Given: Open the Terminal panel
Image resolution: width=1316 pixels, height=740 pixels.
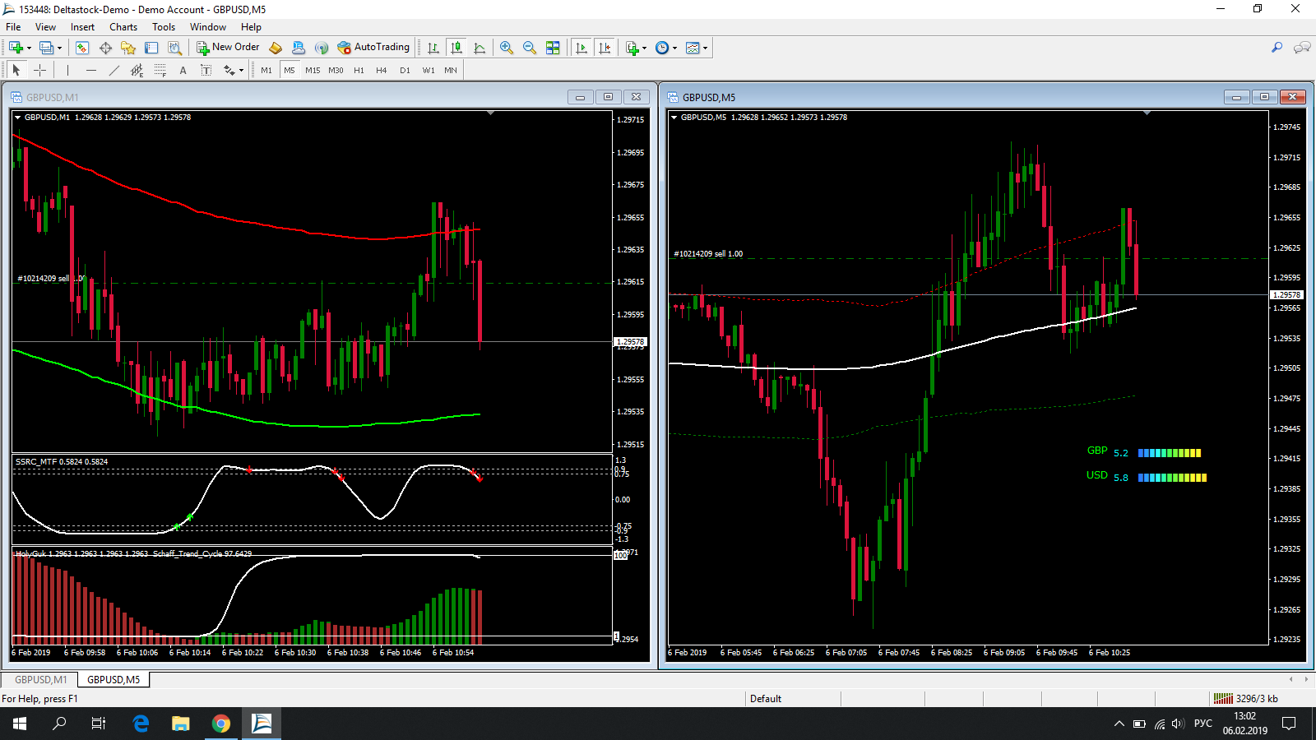Looking at the screenshot, I should tap(151, 48).
